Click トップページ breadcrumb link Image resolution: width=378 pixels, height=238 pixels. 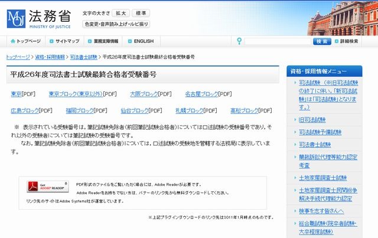point(18,57)
